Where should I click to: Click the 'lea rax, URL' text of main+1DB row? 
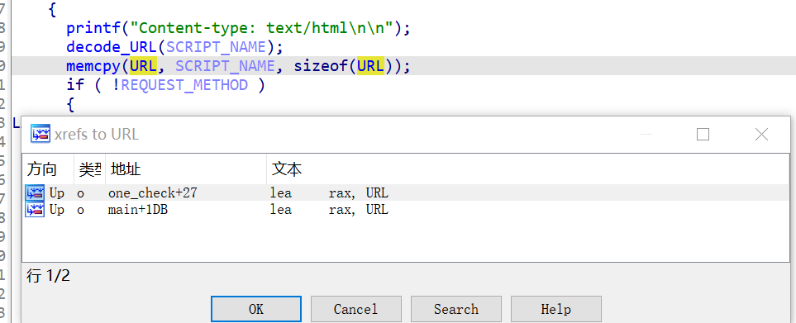[x=329, y=209]
